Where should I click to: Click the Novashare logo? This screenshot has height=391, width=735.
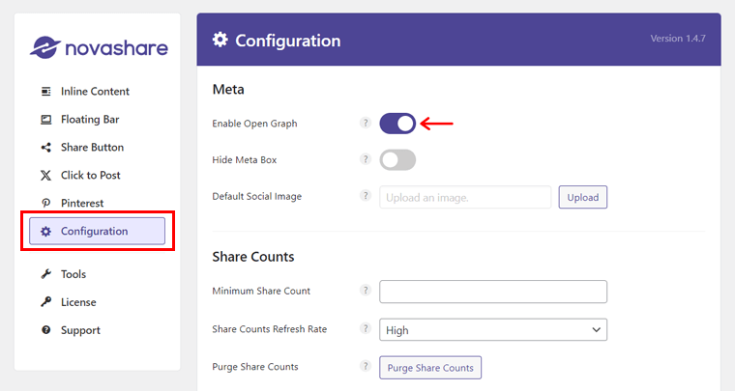99,47
